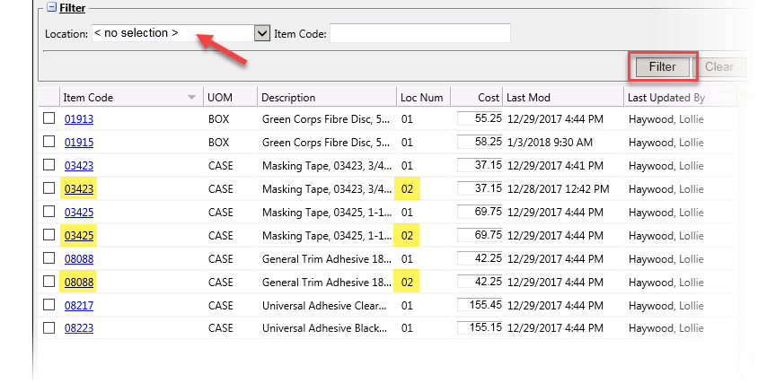Select the checkbox for item 08223
Viewport: 758px width, 383px height.
pos(48,328)
